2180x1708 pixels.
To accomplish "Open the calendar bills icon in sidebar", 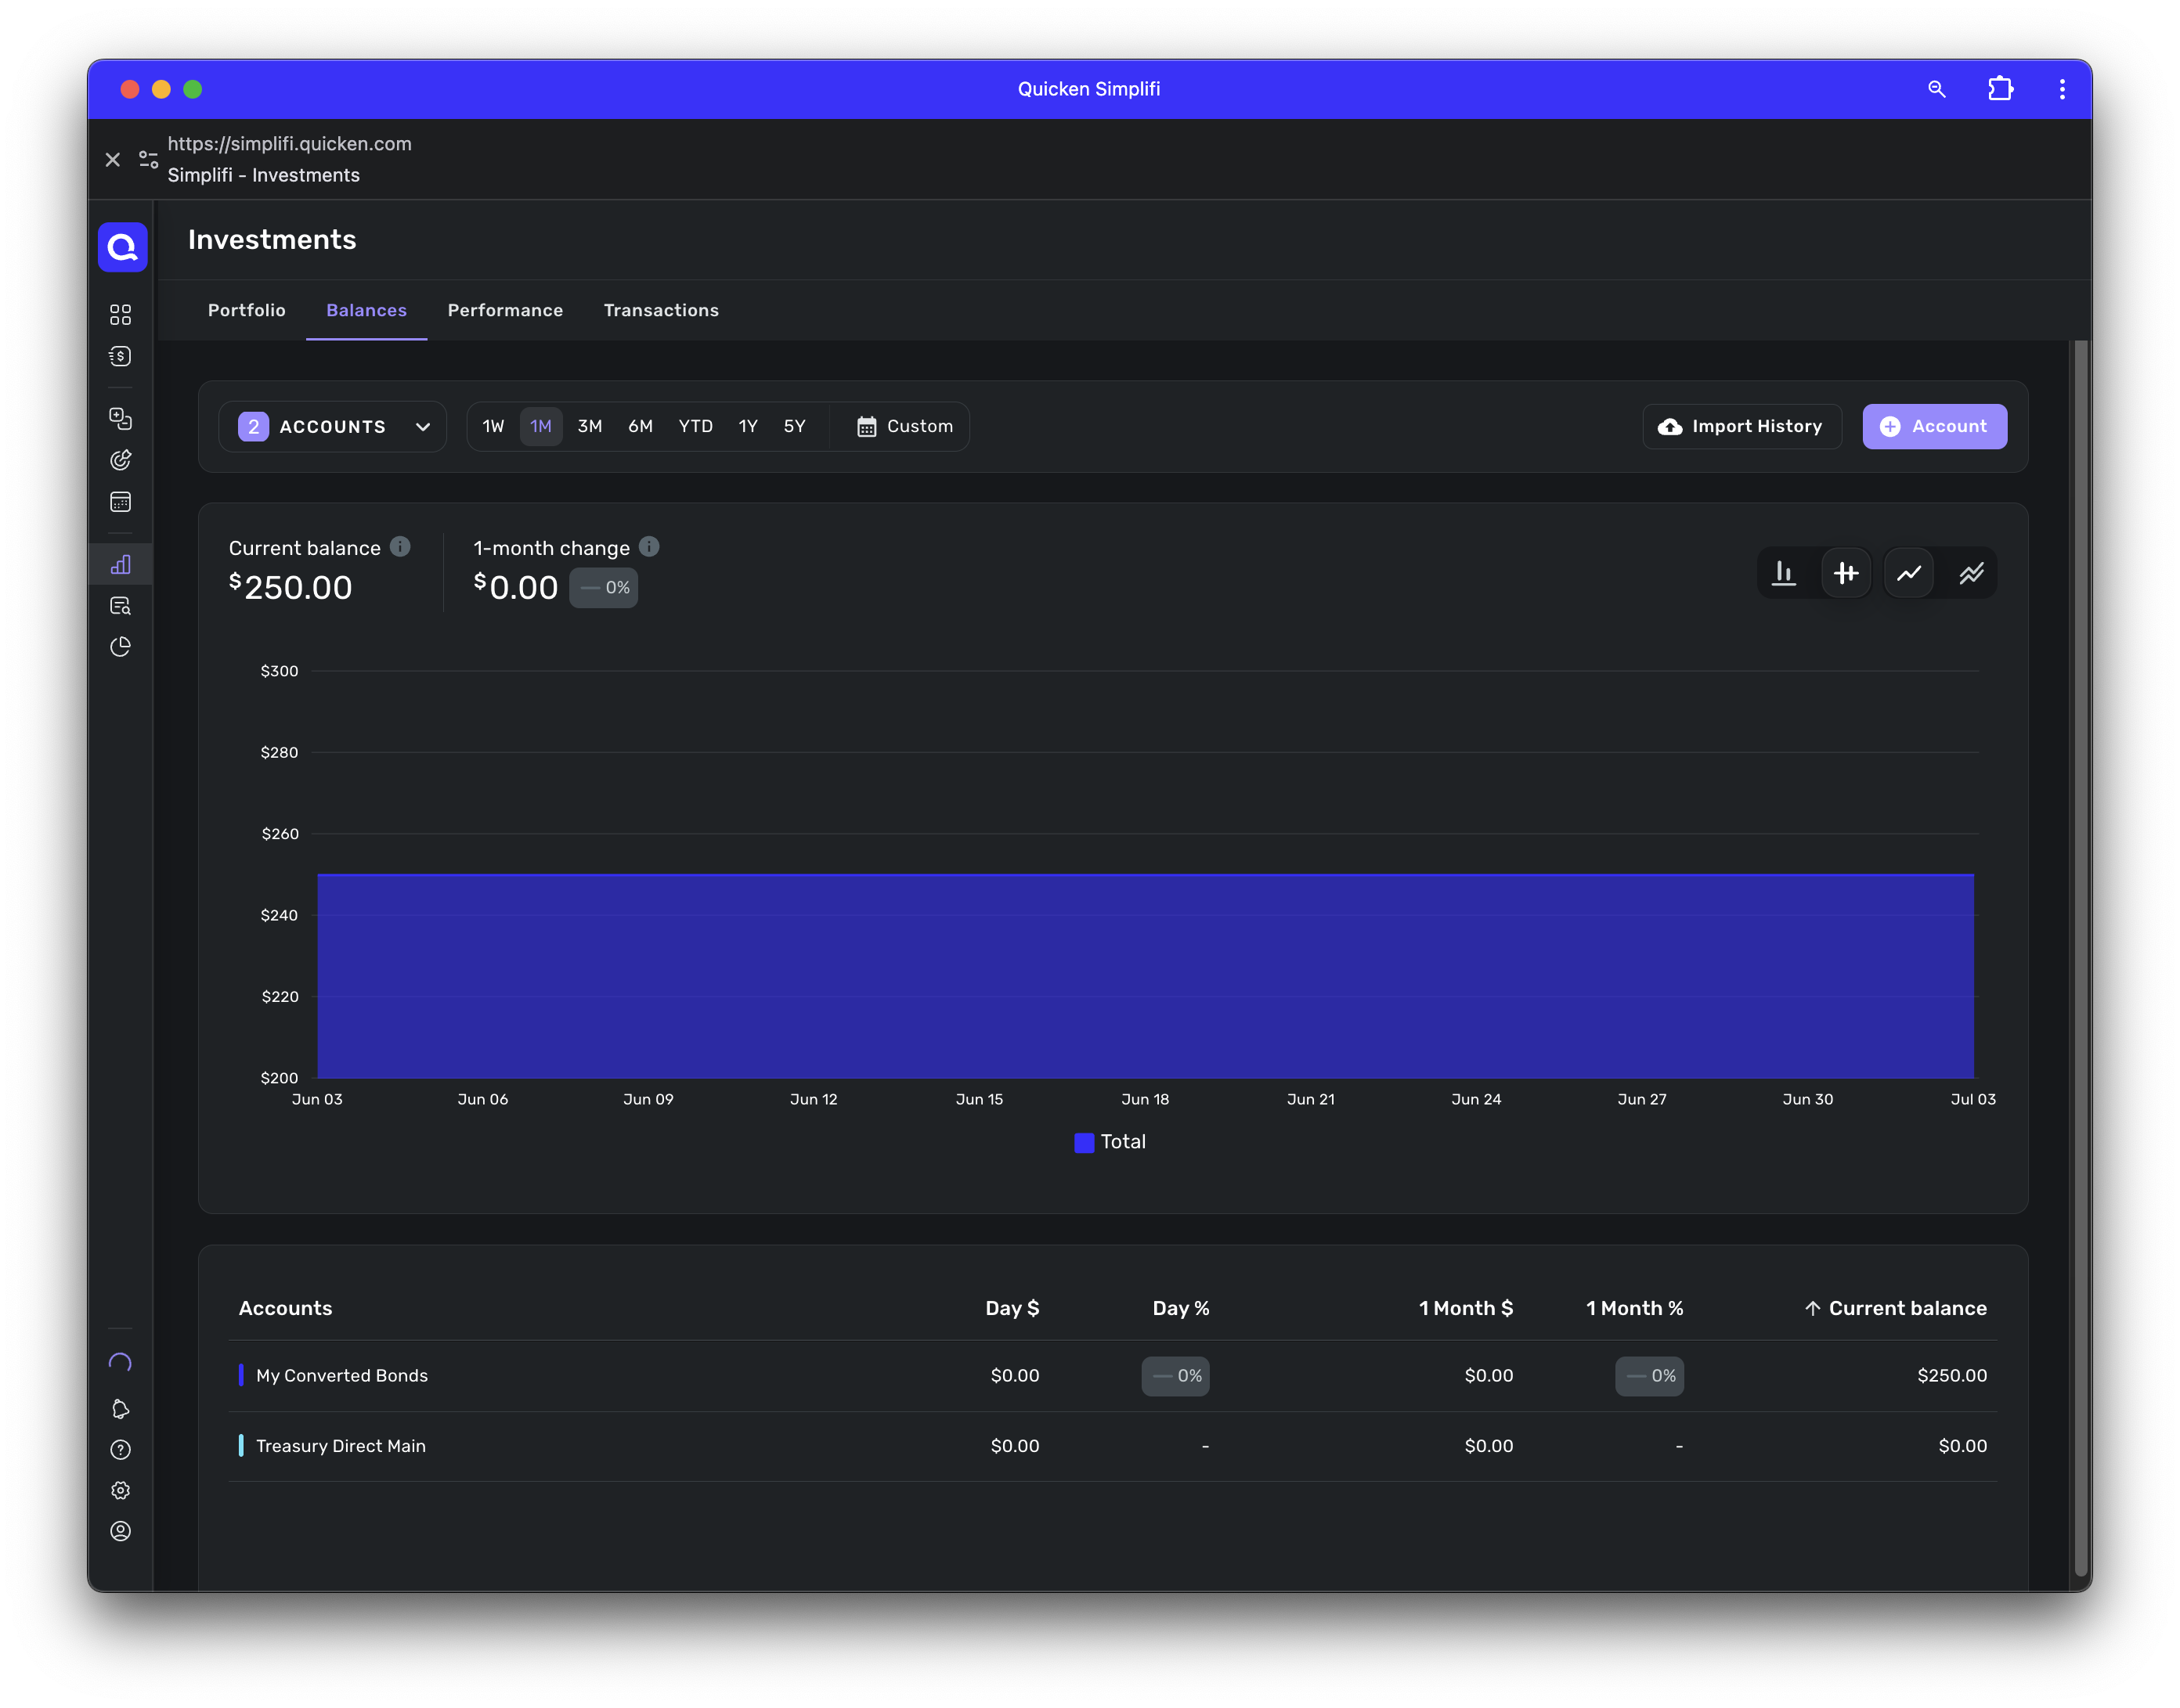I will (x=120, y=502).
